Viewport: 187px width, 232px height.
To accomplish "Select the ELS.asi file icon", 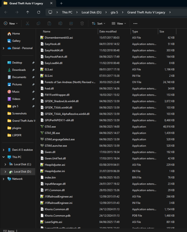I will [42, 69].
